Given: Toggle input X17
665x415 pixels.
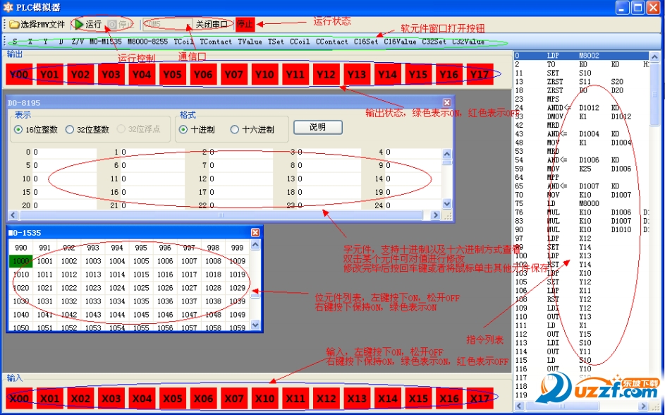Looking at the screenshot, I should (x=480, y=399).
